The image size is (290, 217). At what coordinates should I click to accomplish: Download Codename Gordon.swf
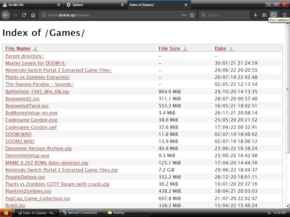pyautogui.click(x=31, y=127)
